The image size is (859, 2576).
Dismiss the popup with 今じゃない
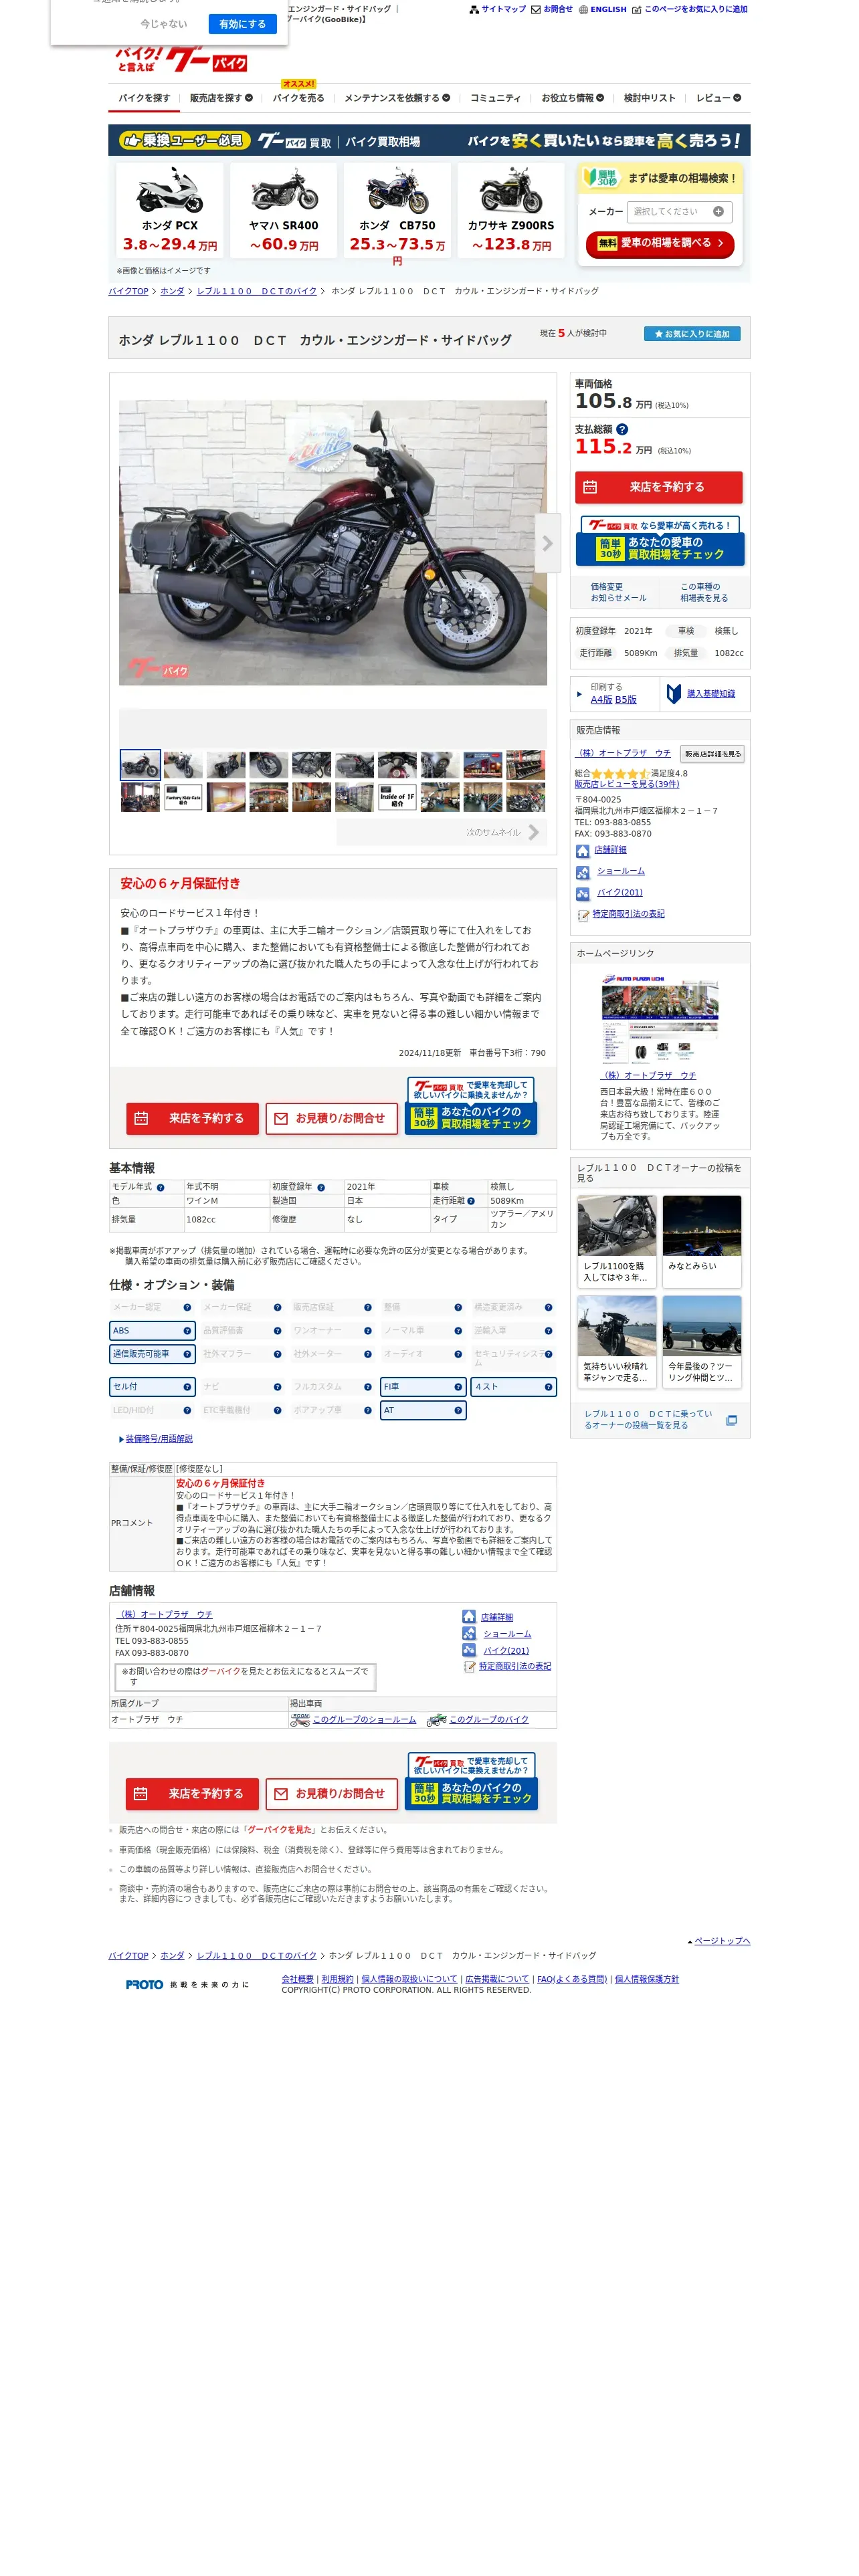[x=163, y=24]
